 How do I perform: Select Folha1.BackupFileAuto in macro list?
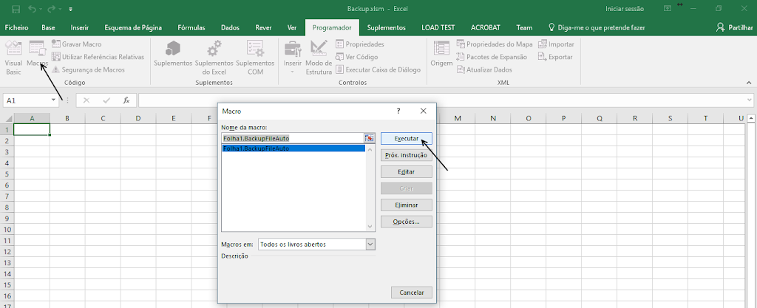(293, 148)
